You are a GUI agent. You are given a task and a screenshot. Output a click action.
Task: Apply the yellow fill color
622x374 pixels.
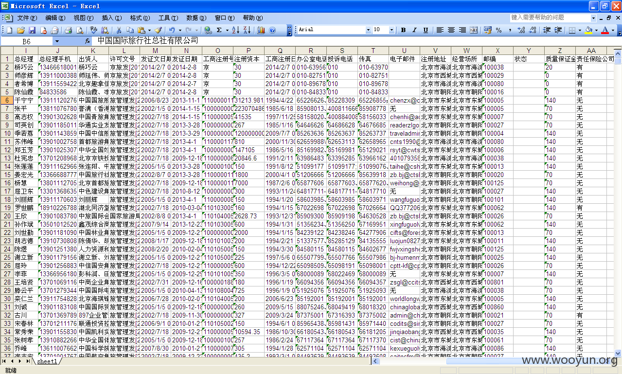[588, 30]
